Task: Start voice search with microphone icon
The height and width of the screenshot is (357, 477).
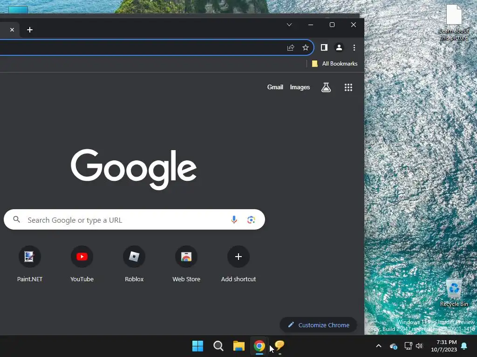Action: tap(234, 219)
